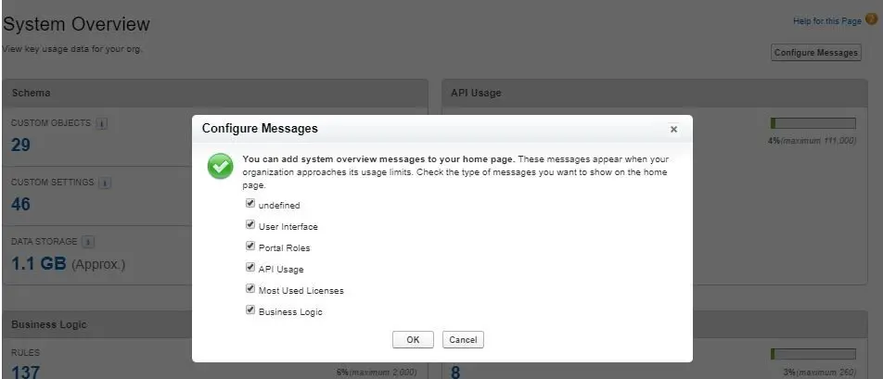Click the help question mark icon
The image size is (883, 379).
(872, 19)
